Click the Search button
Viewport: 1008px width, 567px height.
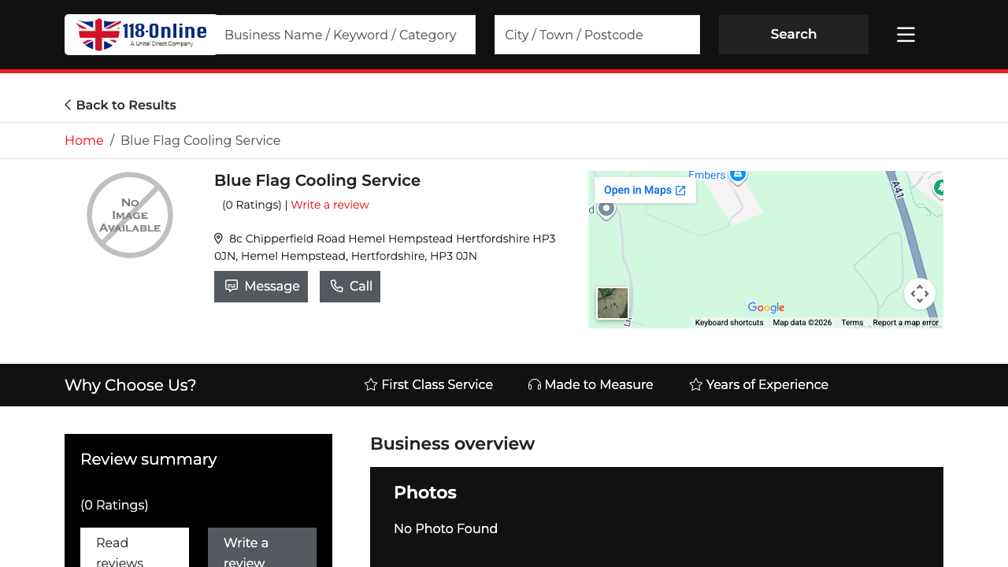[x=793, y=34]
